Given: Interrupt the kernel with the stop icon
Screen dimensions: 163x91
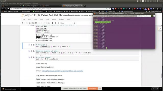Looking at the screenshot, I should [x=52, y=23].
